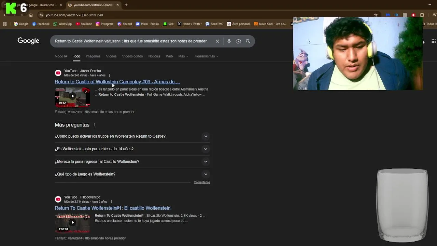Click inside the Google search field

point(131,41)
